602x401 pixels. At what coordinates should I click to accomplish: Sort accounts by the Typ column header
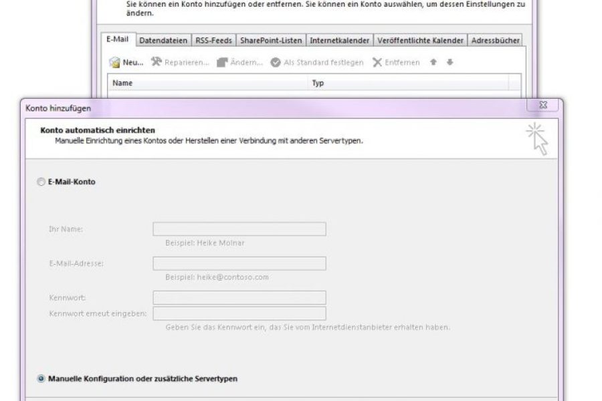tap(318, 84)
